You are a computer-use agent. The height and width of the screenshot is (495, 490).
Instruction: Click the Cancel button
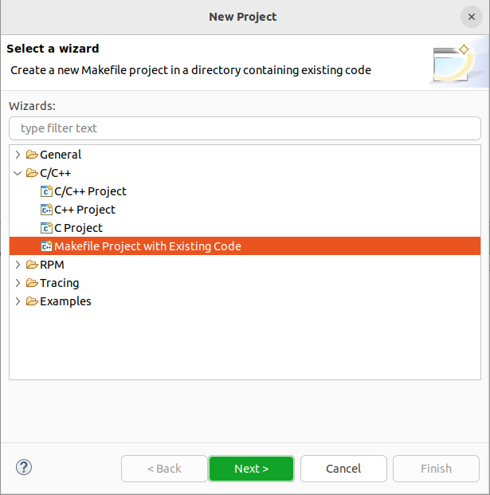pos(343,469)
